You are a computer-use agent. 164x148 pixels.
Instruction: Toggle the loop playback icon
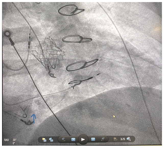pyautogui.click(x=115, y=139)
